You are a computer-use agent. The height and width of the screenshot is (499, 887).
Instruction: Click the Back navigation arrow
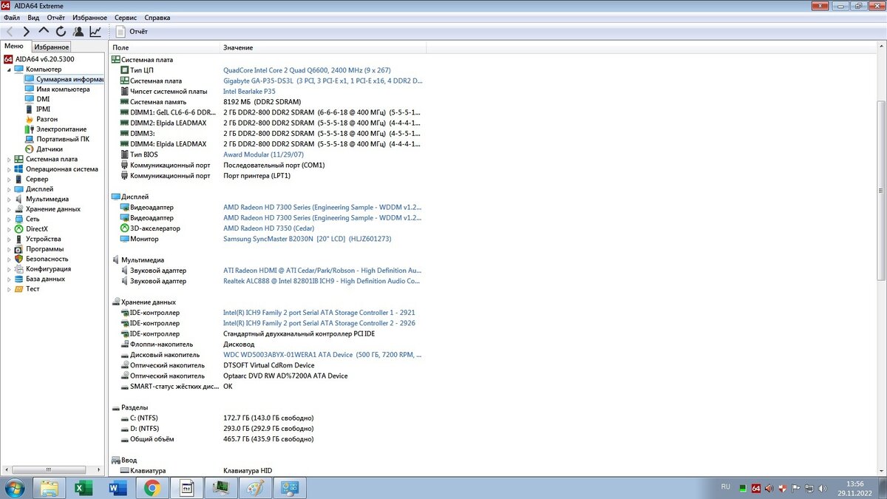10,32
